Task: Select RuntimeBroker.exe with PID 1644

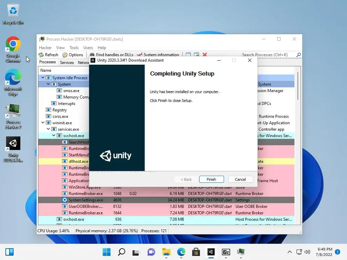Action: point(166,213)
